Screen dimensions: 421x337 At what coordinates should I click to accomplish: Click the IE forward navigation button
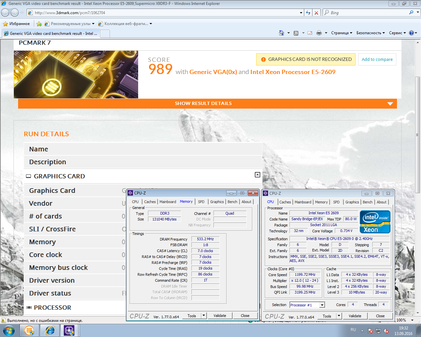(x=14, y=13)
